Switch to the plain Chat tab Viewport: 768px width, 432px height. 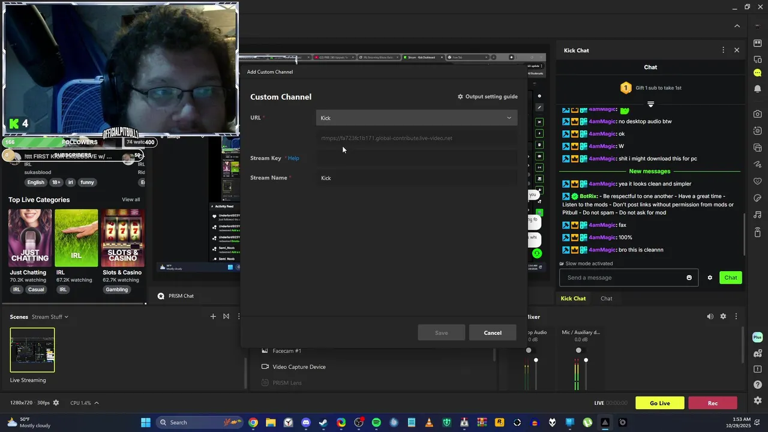point(607,298)
